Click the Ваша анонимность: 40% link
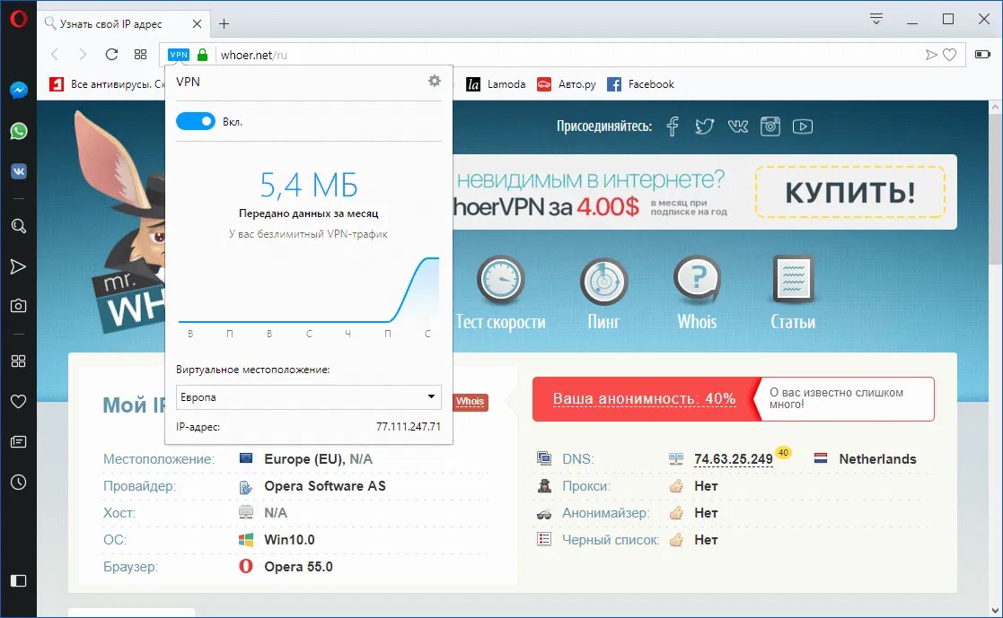1003x618 pixels. tap(644, 399)
